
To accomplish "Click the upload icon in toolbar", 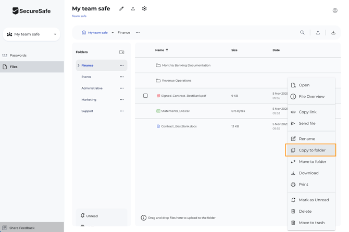I will (x=318, y=33).
